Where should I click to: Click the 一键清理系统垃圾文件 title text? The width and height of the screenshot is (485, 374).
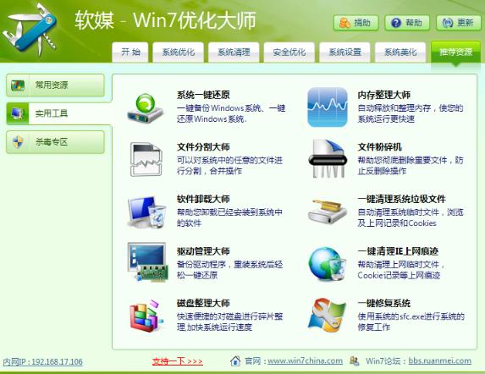point(401,199)
